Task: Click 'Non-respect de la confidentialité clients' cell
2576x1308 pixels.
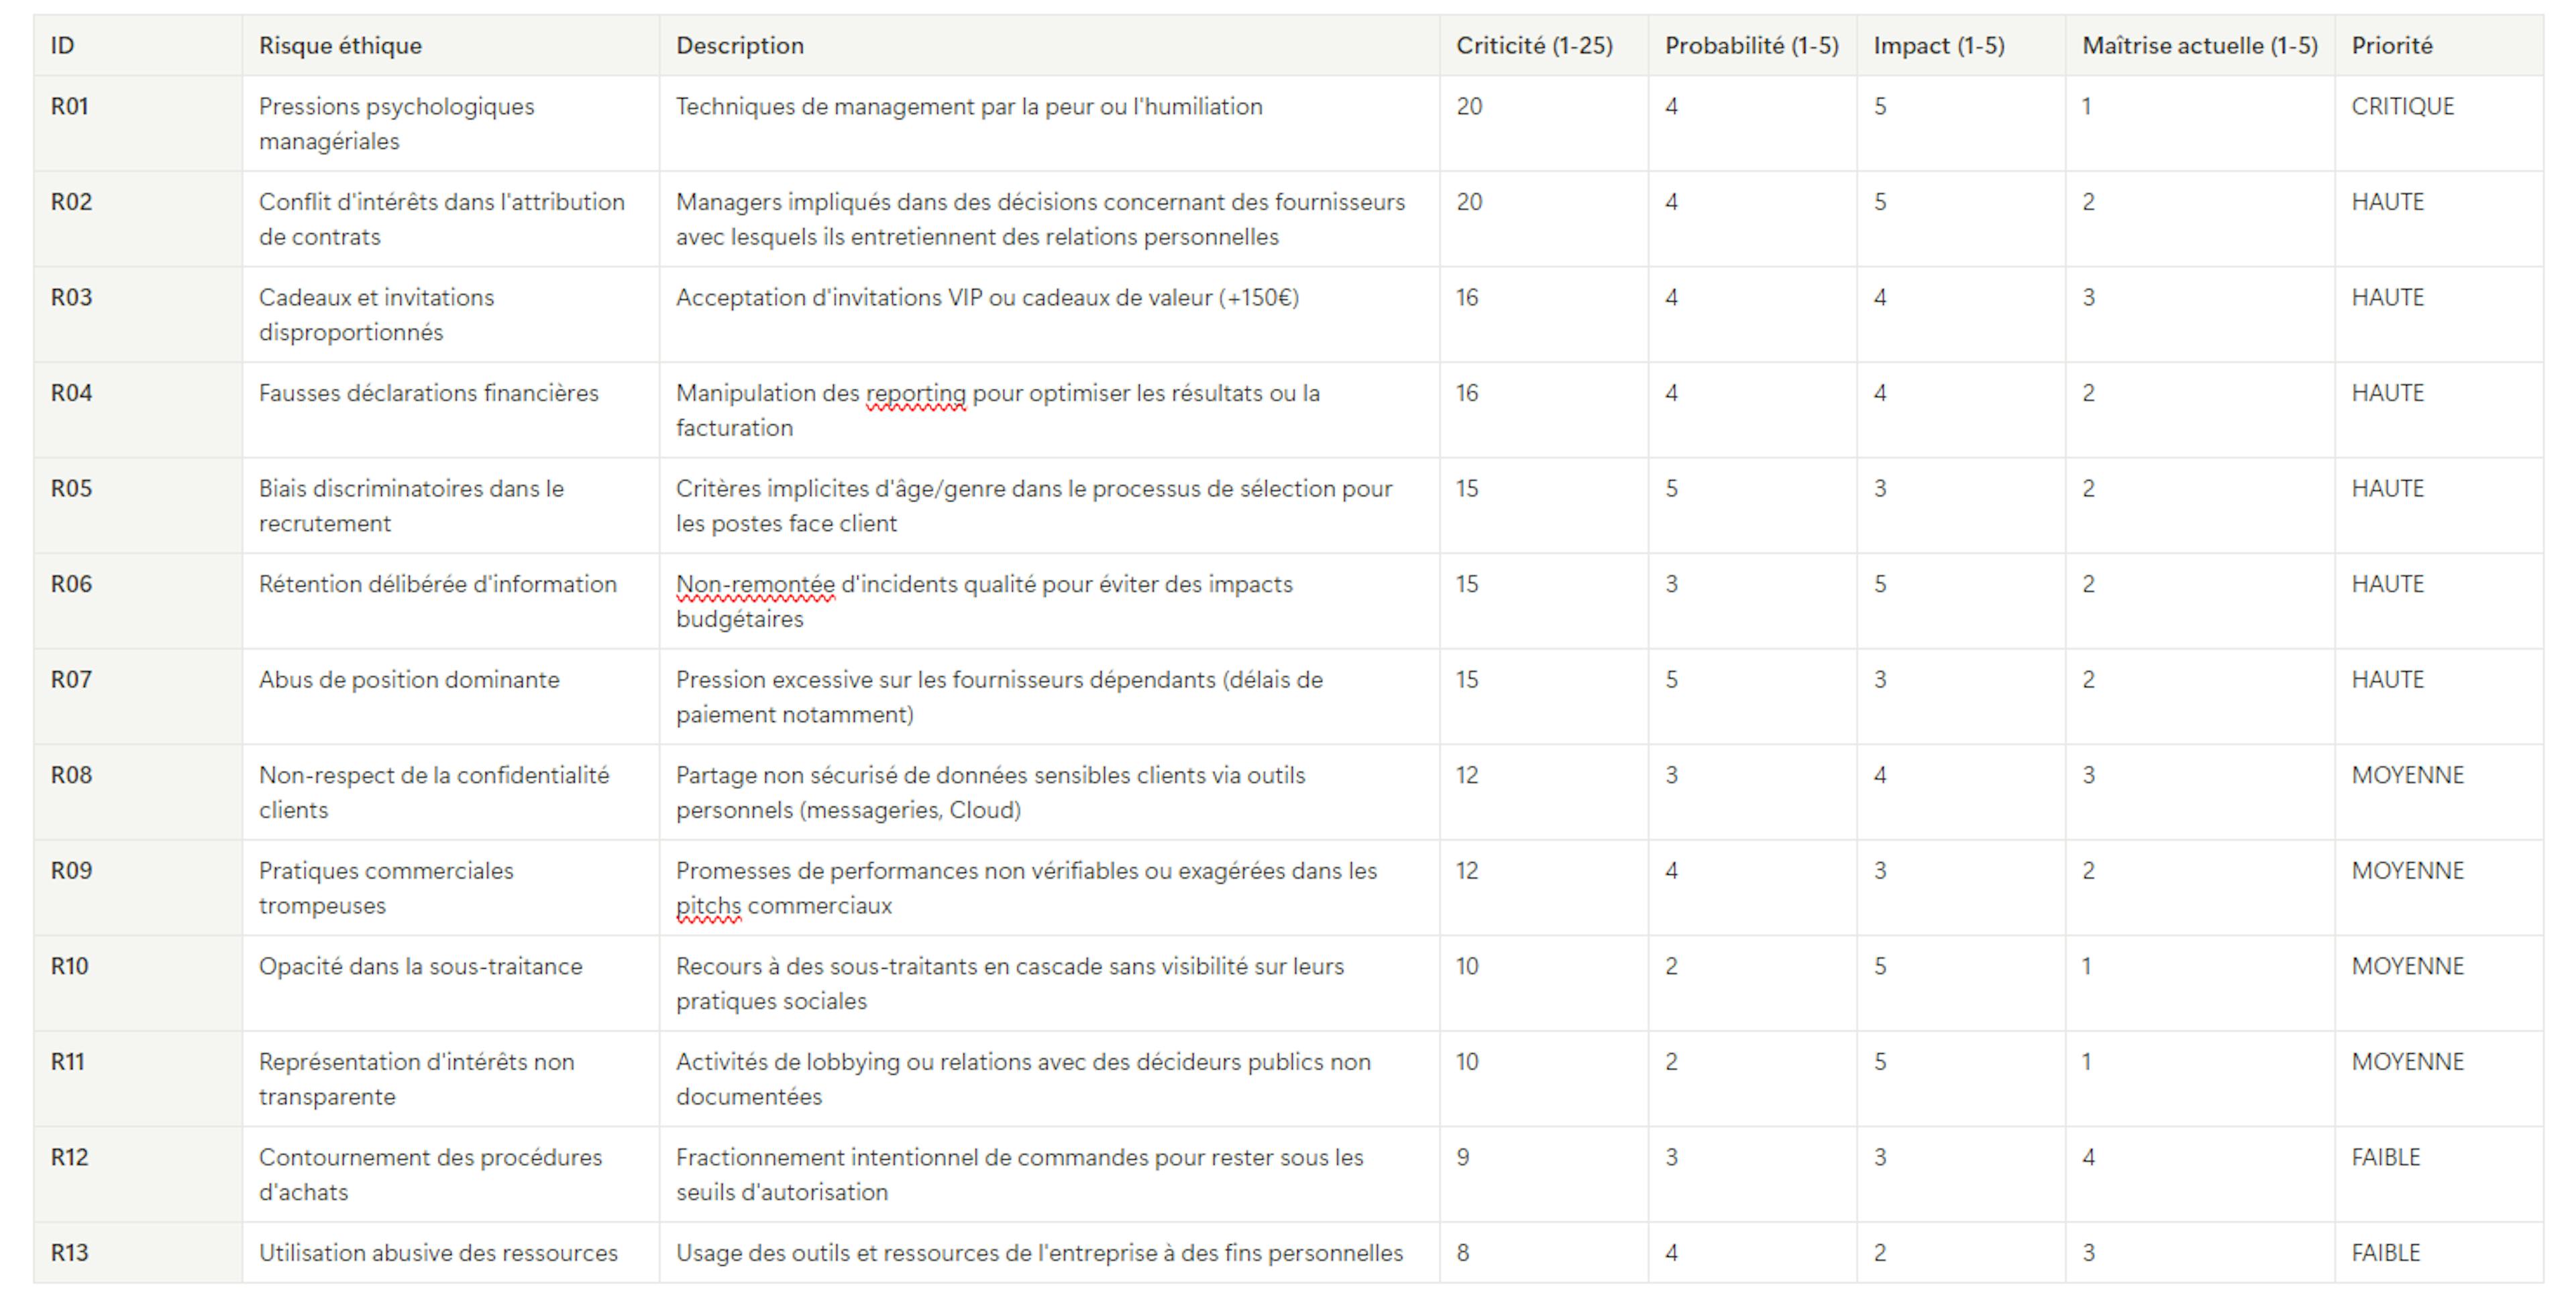Action: click(450, 792)
